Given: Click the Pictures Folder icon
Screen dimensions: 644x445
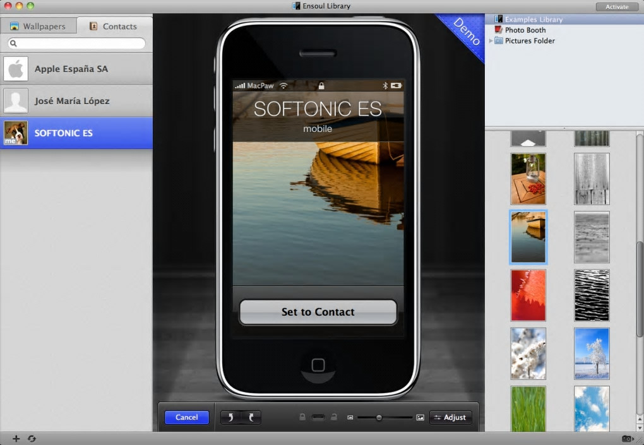Looking at the screenshot, I should [x=498, y=40].
